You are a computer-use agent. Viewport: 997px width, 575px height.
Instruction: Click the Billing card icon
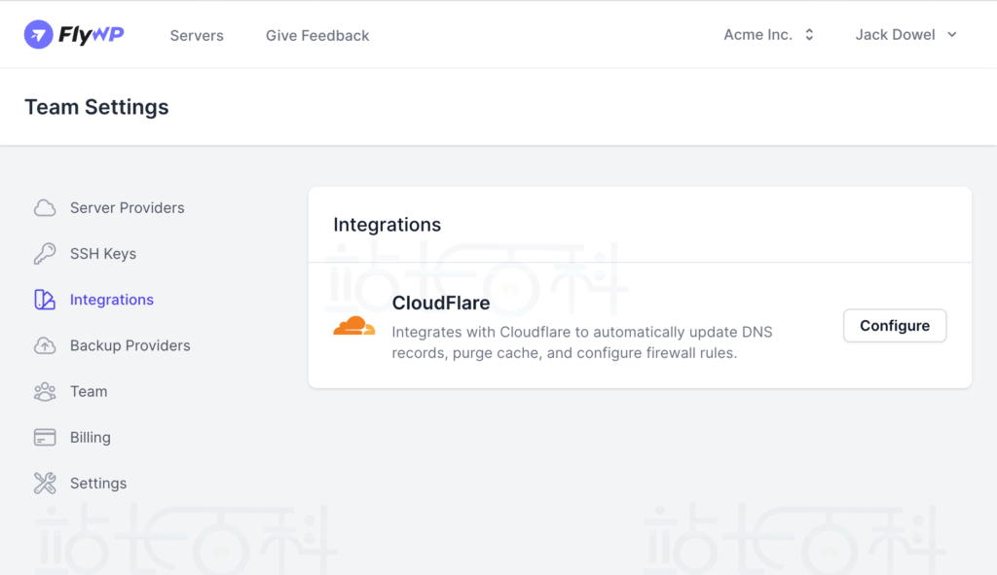pos(45,438)
